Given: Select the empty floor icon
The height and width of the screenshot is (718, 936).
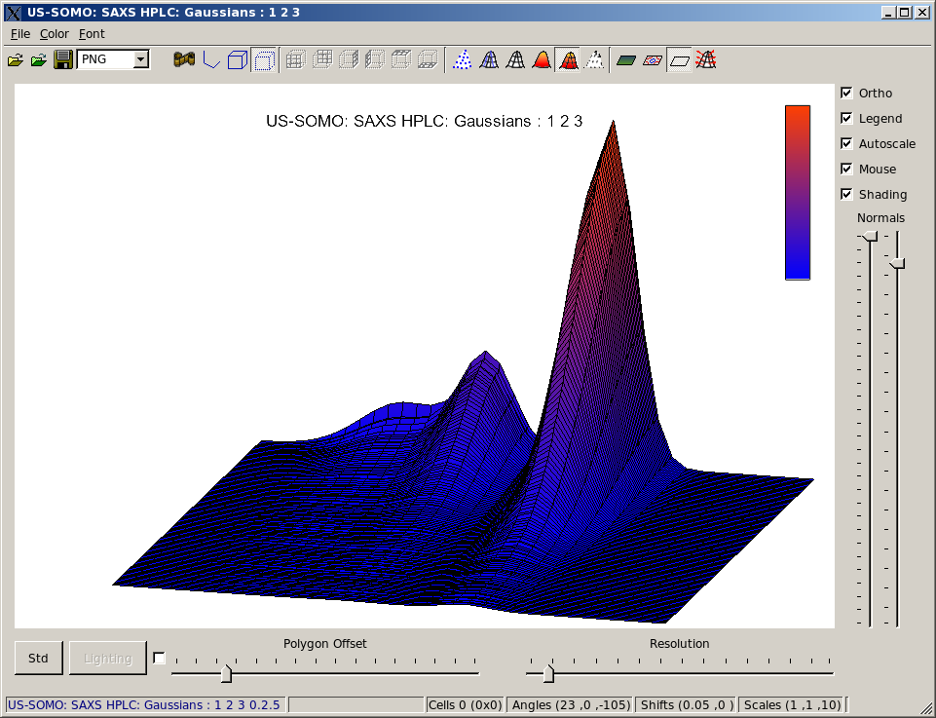Looking at the screenshot, I should tap(679, 59).
